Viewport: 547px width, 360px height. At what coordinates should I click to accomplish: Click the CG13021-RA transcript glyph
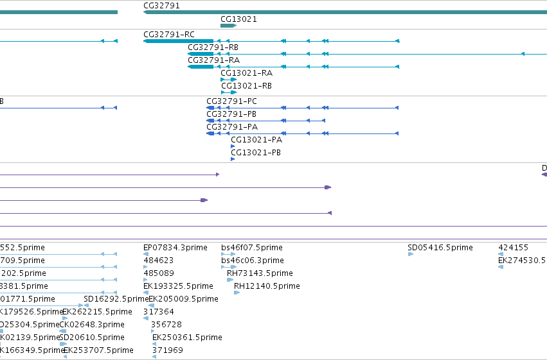point(228,80)
